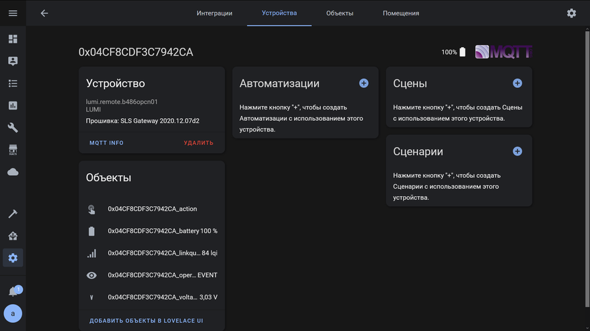Click the gesture icon of action entity
Screen dimensions: 590x331
point(91,209)
